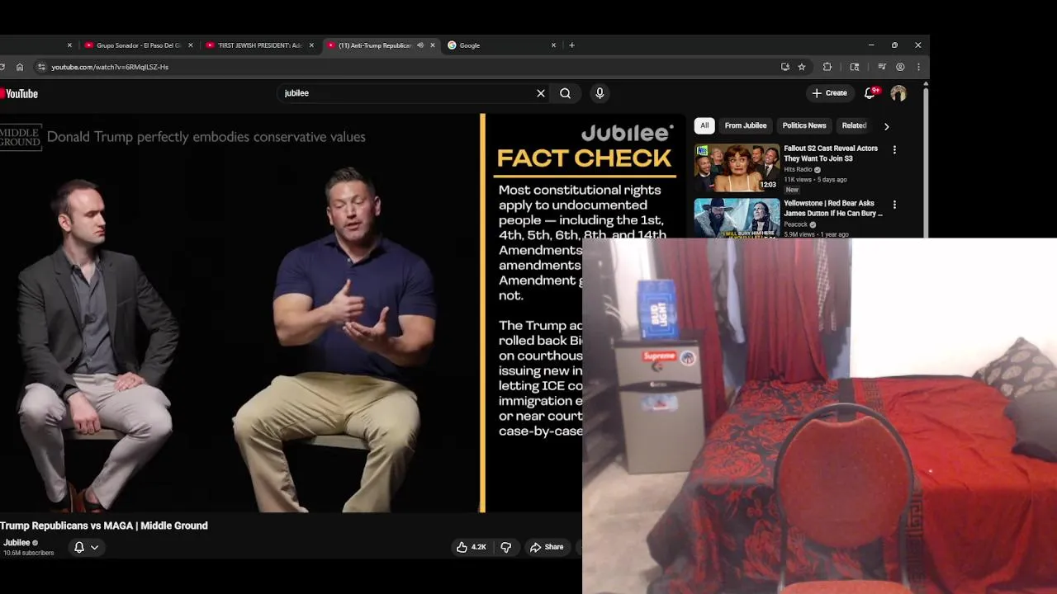Open the side panel icon

point(855,67)
